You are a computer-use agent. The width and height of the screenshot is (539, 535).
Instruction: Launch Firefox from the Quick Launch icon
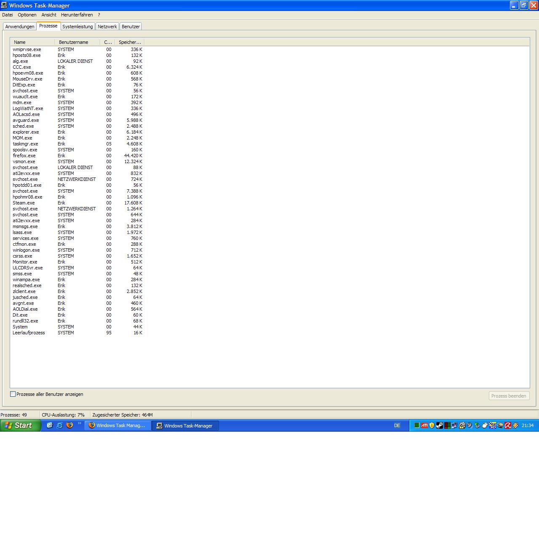coord(69,425)
